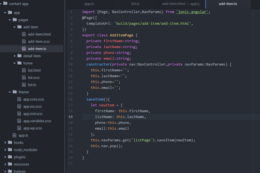Click the detail-item folder icon
The image size is (260, 173).
coord(20,56)
